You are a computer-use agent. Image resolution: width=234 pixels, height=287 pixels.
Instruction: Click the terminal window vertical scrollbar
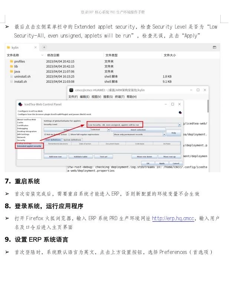click(208, 106)
